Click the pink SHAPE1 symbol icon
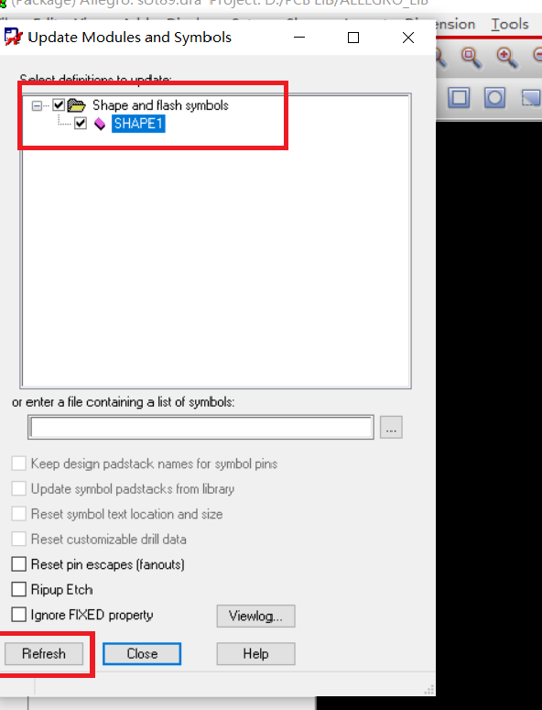 pos(100,123)
